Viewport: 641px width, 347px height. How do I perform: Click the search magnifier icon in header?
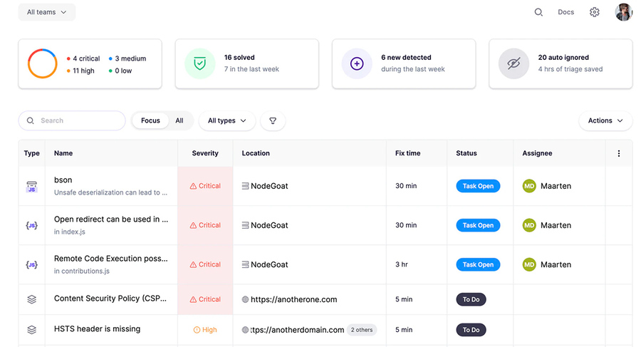[538, 12]
